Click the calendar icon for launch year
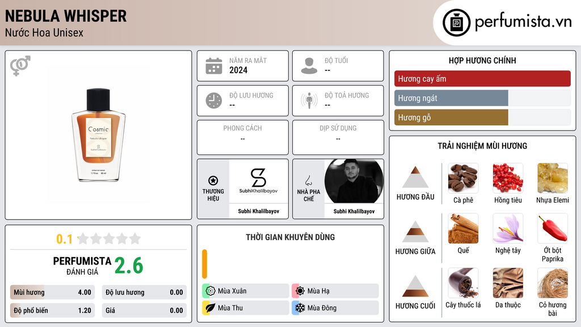The height and width of the screenshot is (327, 581). pos(214,66)
